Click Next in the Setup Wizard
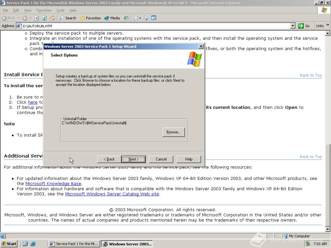The image size is (331, 248). coord(133,159)
